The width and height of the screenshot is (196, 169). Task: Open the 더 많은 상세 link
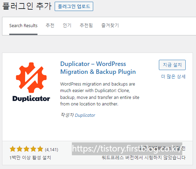click(x=173, y=77)
